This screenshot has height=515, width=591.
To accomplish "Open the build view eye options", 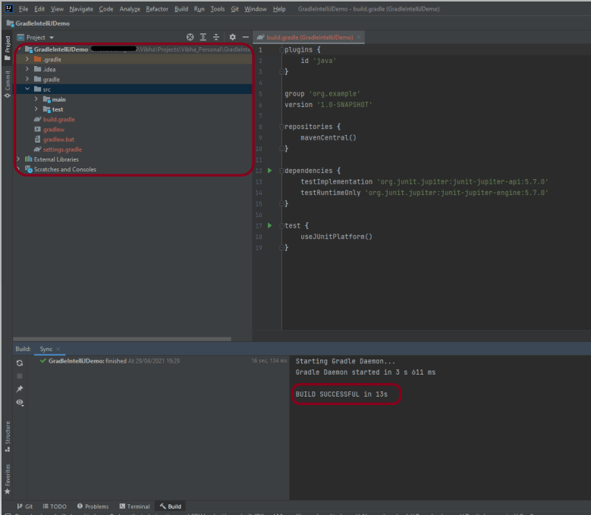I will coord(20,402).
